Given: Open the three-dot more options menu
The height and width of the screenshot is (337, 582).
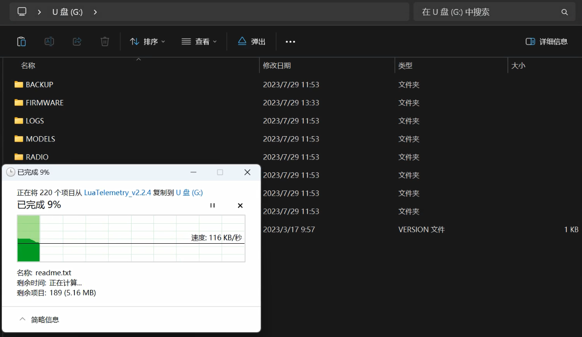Looking at the screenshot, I should tap(290, 41).
